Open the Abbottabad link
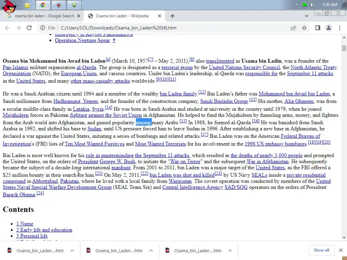This screenshot has height=260, width=347. click(45, 181)
